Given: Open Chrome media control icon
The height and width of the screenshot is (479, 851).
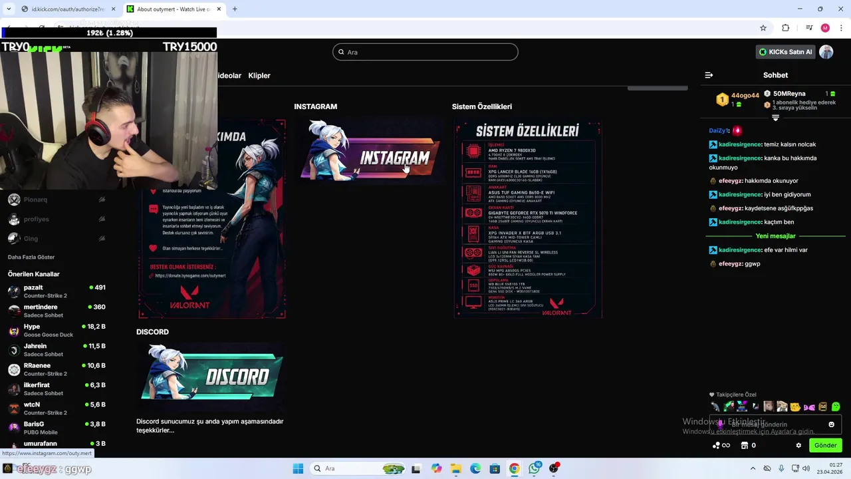Looking at the screenshot, I should [809, 28].
